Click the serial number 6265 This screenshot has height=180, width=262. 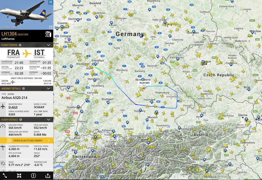(12, 114)
